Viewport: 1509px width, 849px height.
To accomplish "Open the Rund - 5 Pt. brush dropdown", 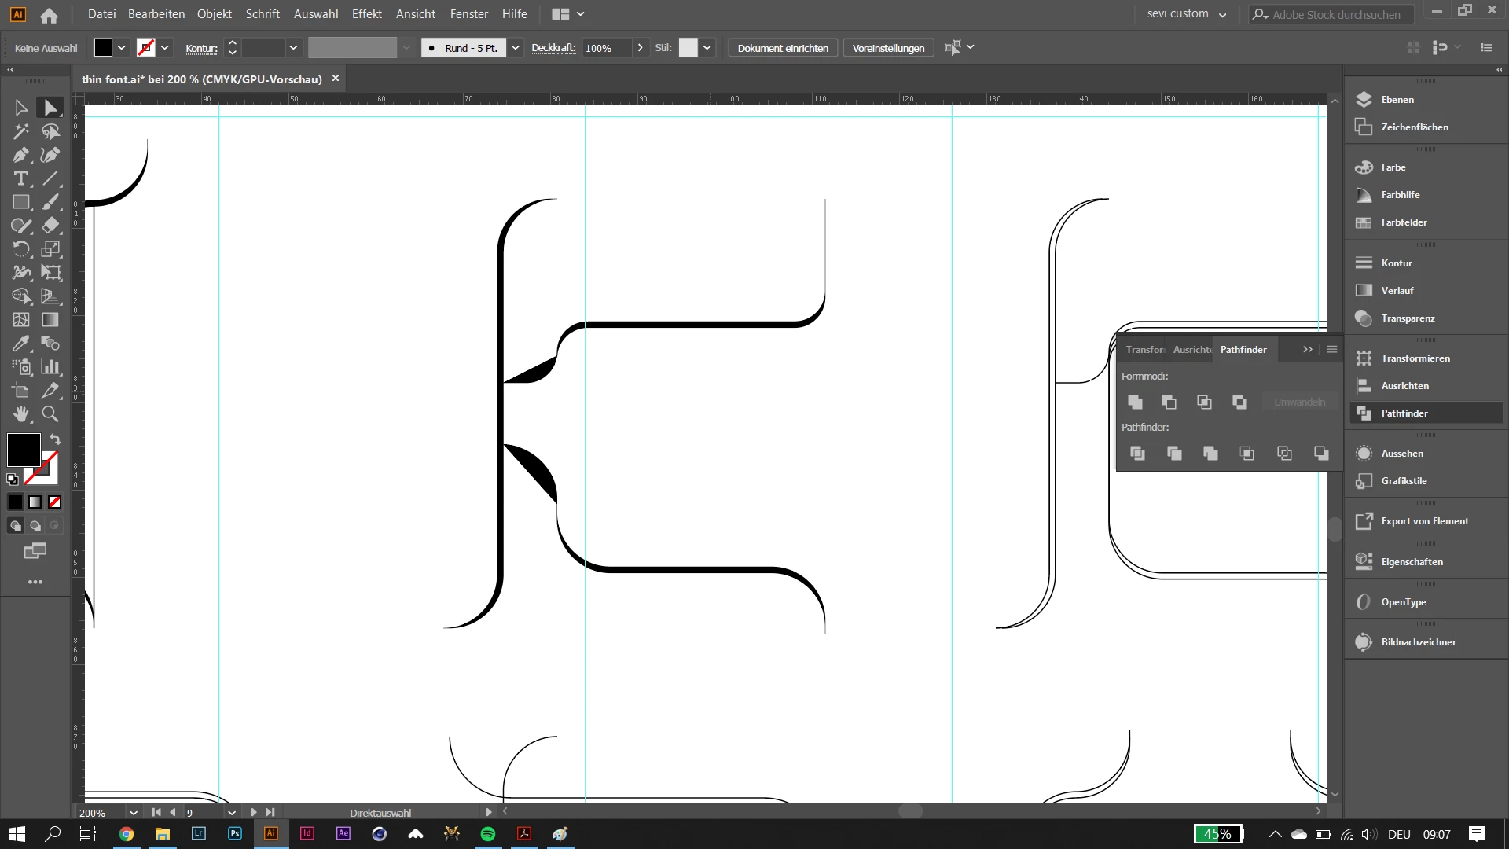I will 516,48.
